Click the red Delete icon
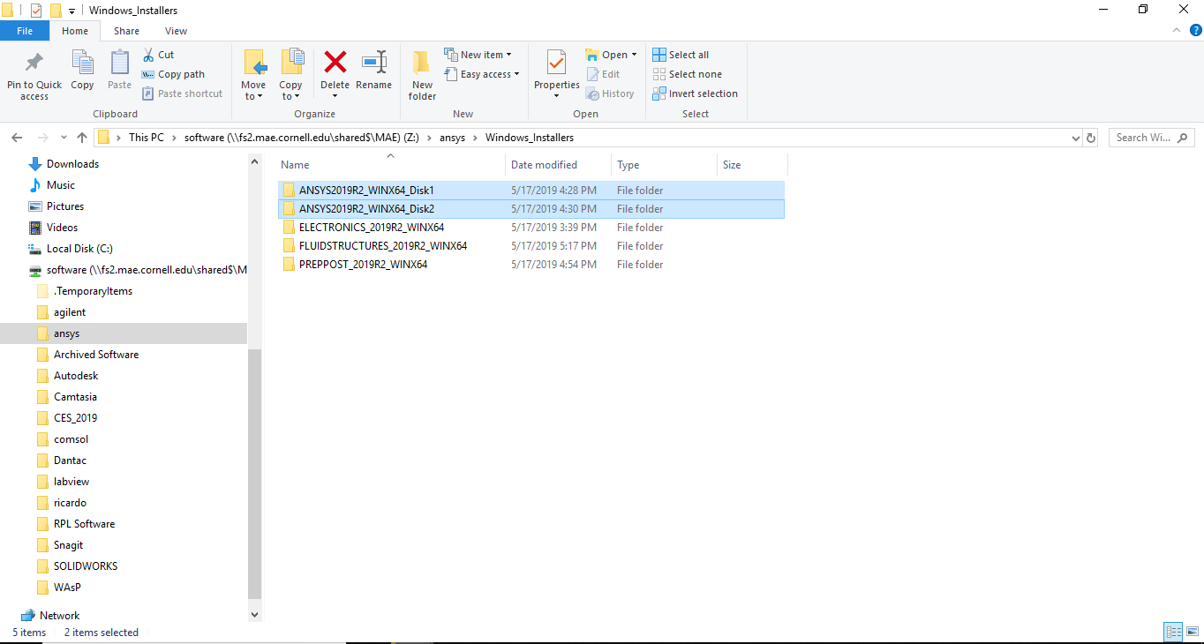 (335, 63)
